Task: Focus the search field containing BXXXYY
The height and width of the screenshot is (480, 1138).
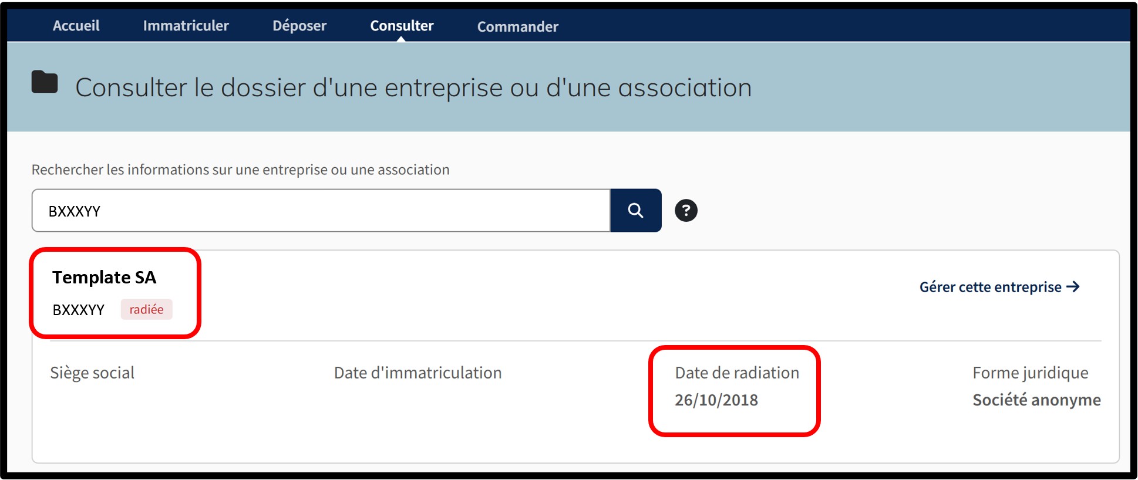Action: pos(321,211)
